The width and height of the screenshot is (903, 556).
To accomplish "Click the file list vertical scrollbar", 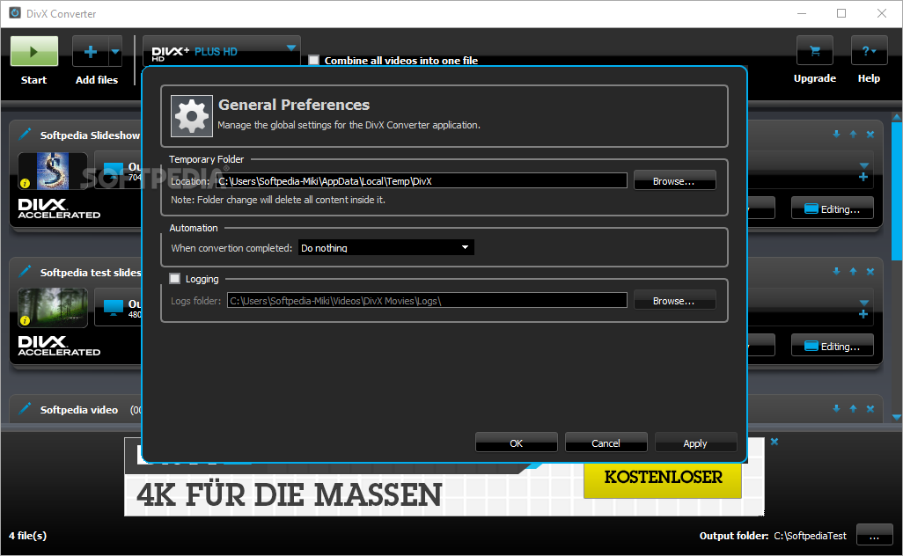I will pos(897,191).
